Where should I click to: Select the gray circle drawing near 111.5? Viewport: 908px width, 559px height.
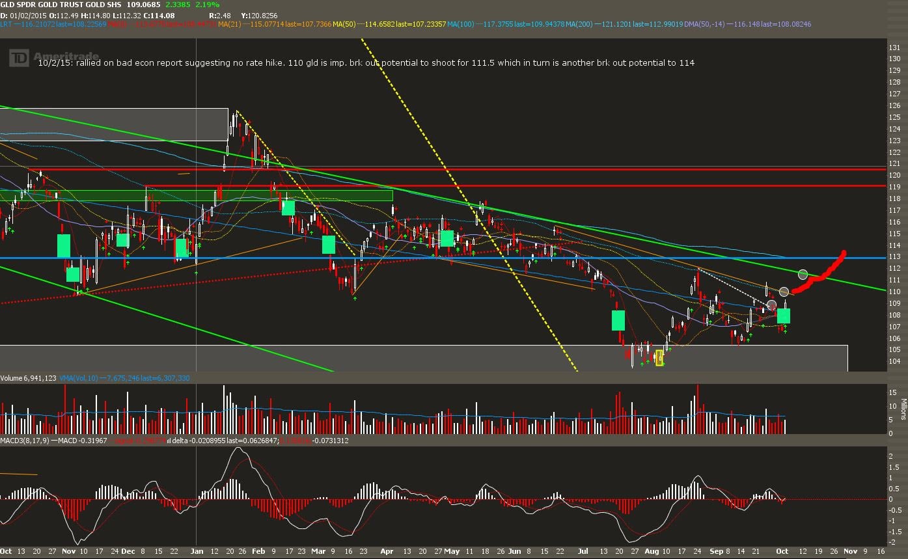tap(803, 275)
